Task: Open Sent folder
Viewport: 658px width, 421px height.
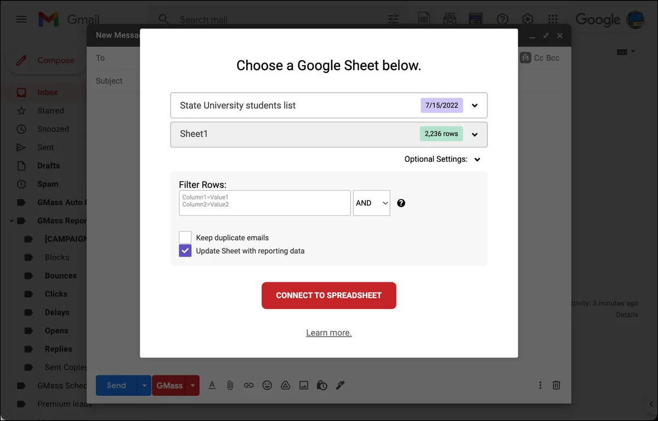Action: tap(46, 147)
